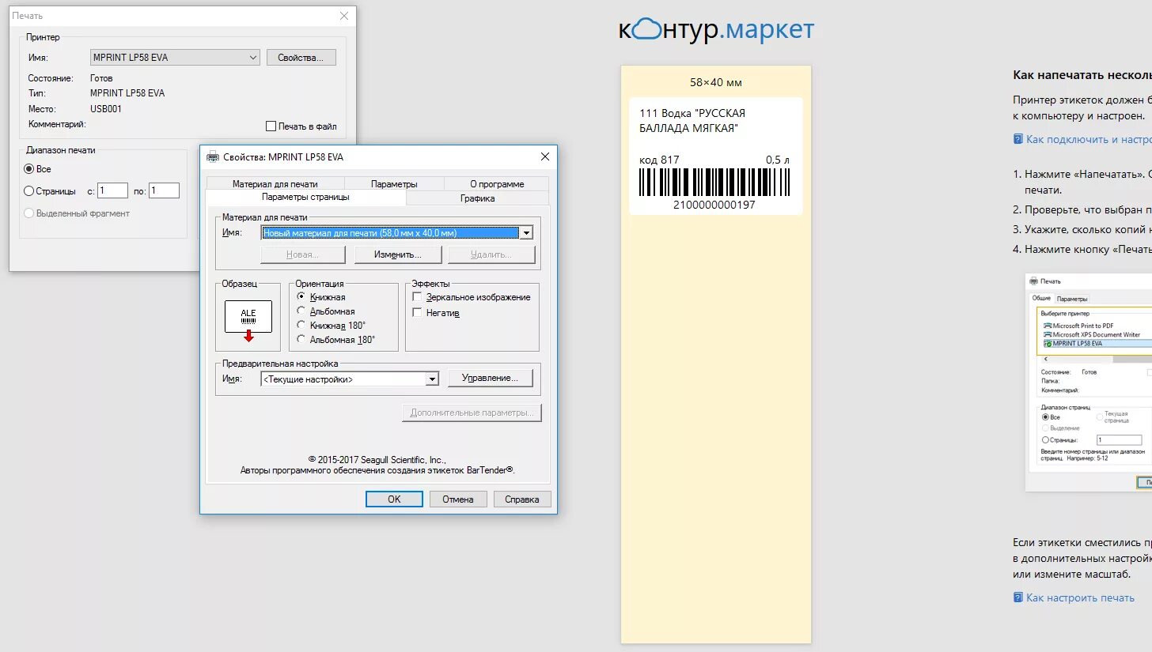Image resolution: width=1152 pixels, height=652 pixels.
Task: Select the Страницы print range option
Action: 29,190
